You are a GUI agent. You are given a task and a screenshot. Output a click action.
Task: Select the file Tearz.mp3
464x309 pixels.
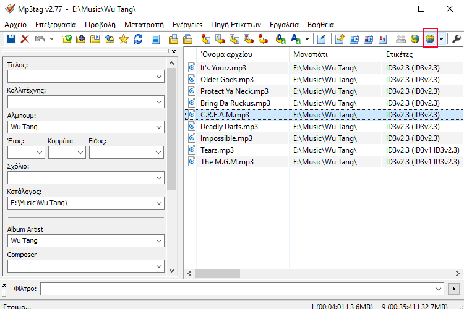coord(217,150)
